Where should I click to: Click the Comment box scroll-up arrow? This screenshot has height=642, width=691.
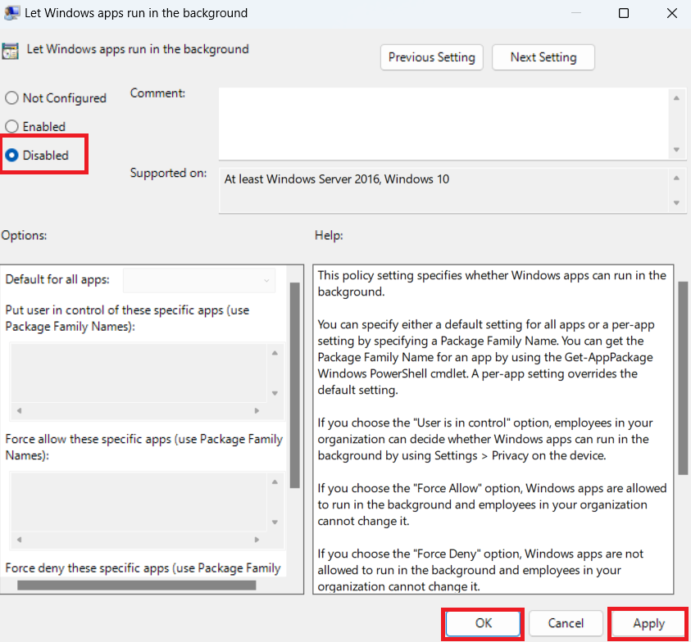pos(676,98)
